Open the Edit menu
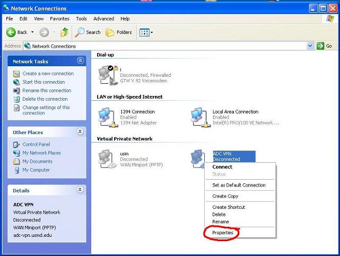The image size is (340, 256). pos(23,19)
